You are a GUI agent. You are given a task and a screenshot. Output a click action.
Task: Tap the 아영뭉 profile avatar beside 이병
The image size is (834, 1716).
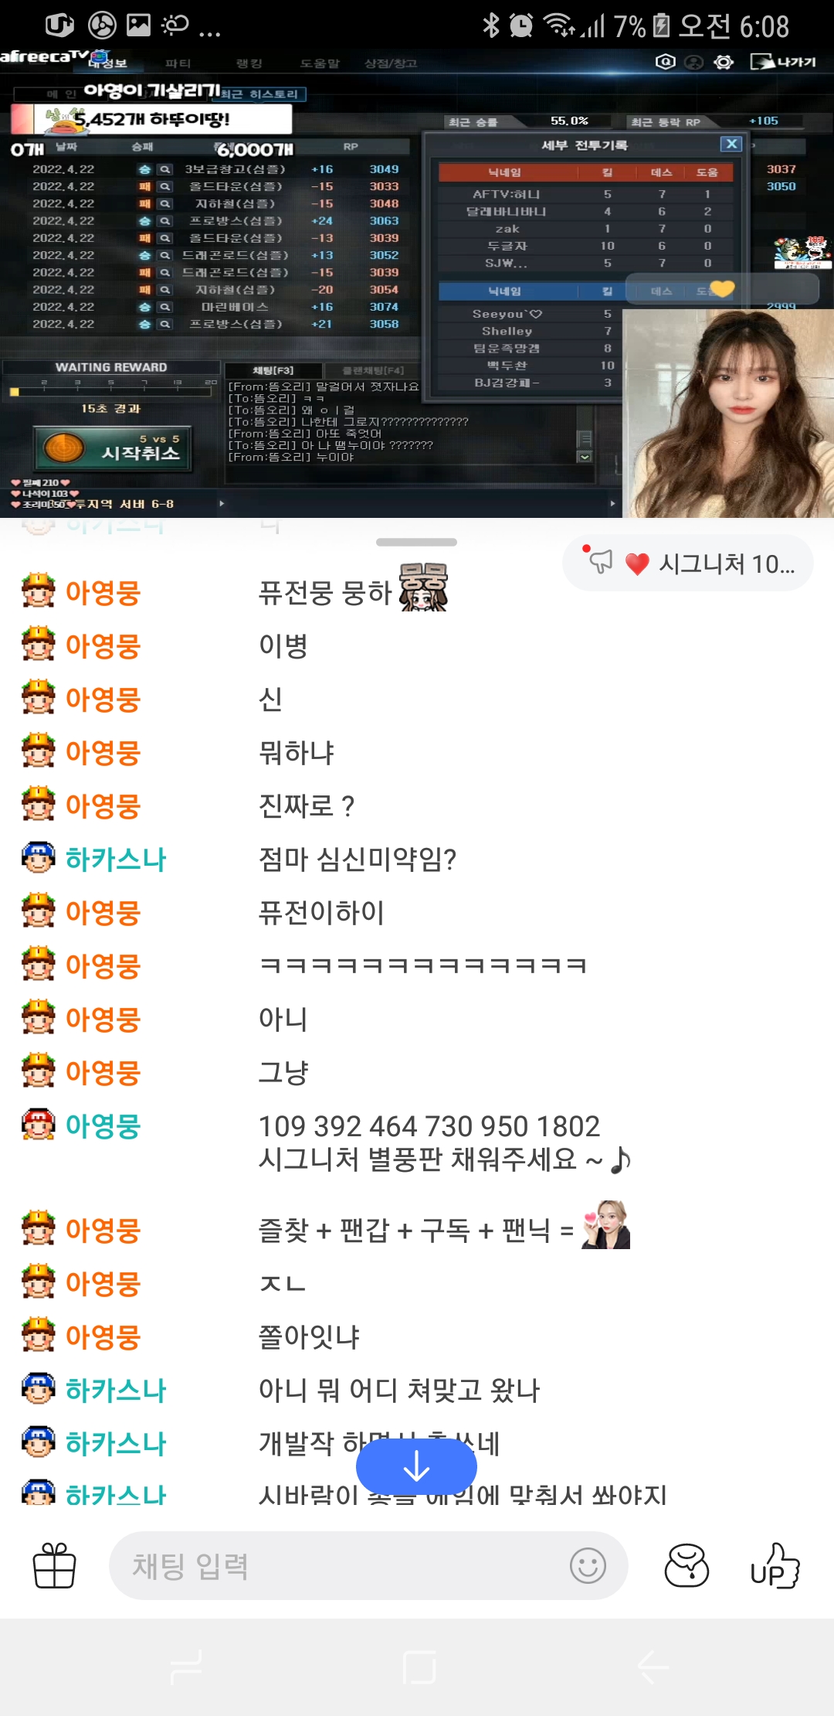coord(38,644)
